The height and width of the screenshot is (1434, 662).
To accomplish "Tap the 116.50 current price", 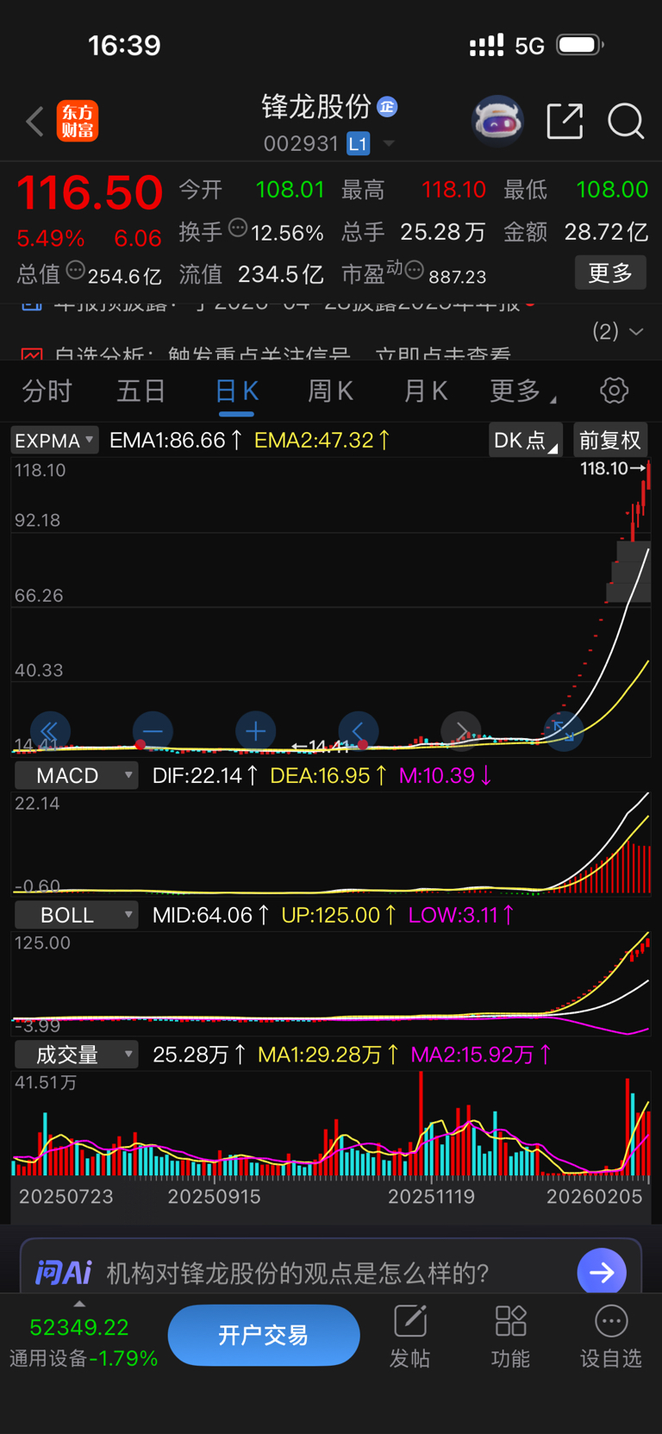I will pos(90,192).
